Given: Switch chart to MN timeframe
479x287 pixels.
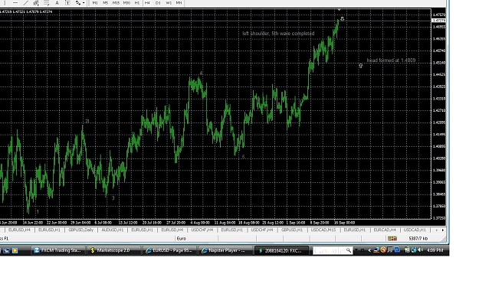Looking at the screenshot, I should click(179, 3).
